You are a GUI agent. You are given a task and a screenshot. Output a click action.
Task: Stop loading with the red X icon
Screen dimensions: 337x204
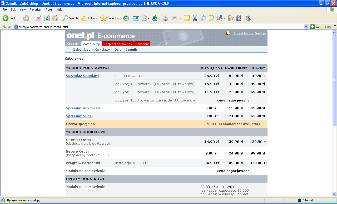pos(38,18)
